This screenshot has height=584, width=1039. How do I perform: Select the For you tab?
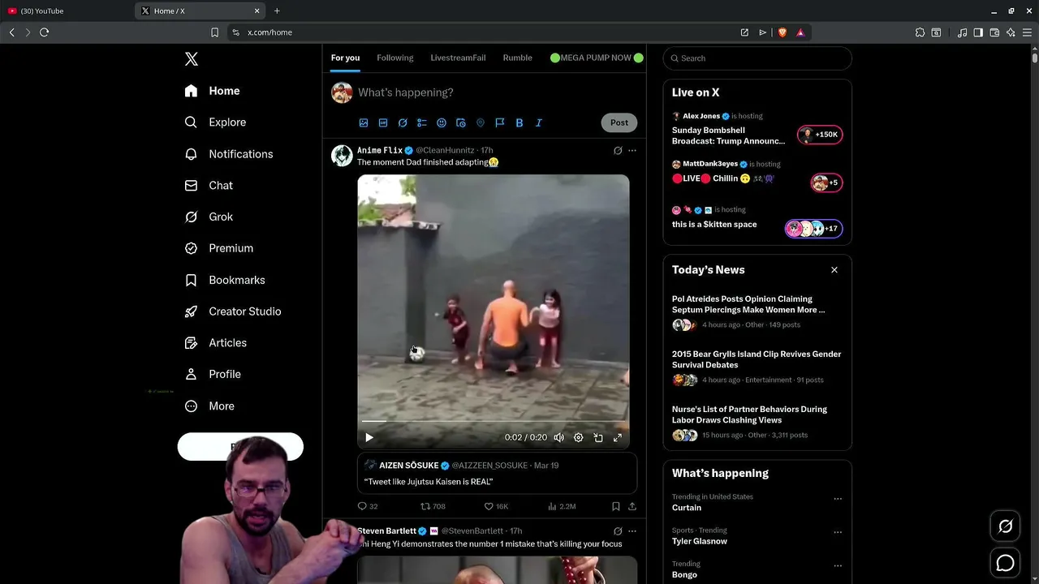345,58
